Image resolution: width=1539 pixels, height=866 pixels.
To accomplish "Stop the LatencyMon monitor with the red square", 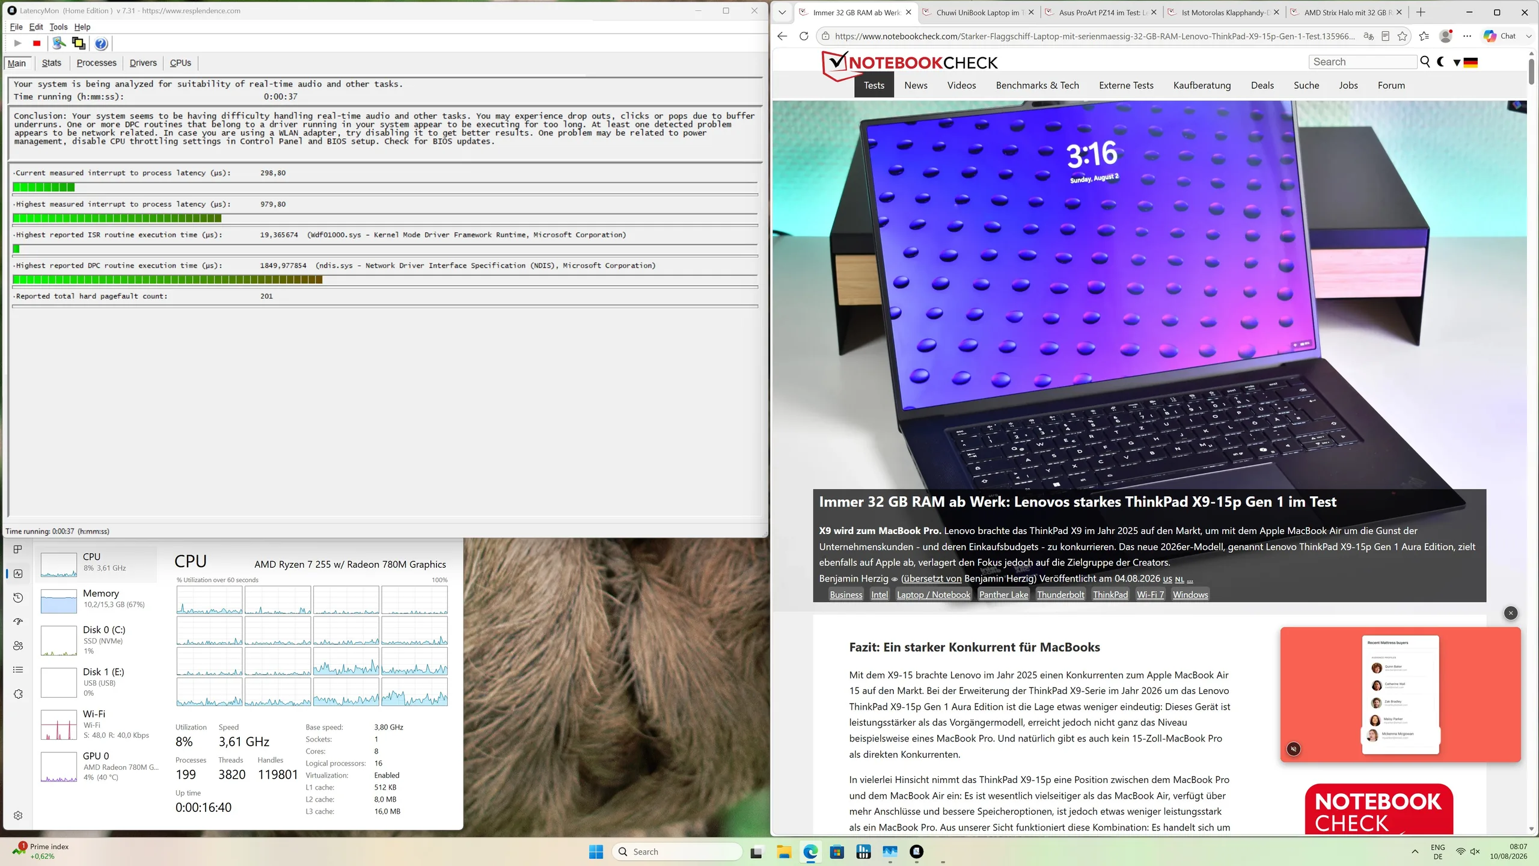I will coord(37,43).
